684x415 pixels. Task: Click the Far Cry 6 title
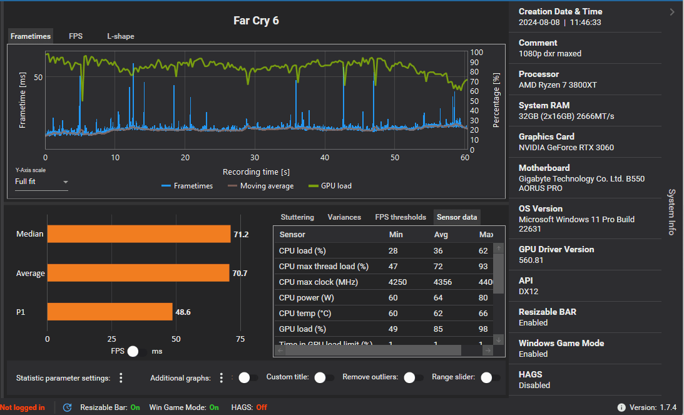[256, 21]
